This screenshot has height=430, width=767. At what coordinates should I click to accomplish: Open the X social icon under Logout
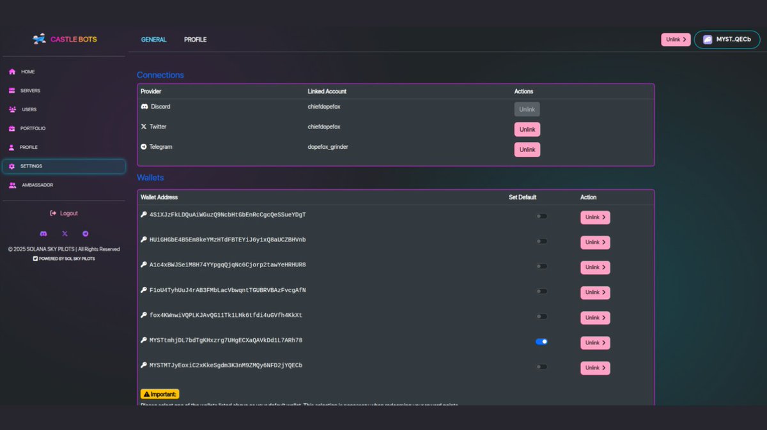(x=65, y=234)
